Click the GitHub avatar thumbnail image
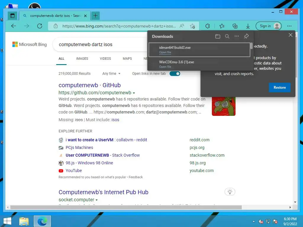303x227 pixels. pyautogui.click(x=224, y=106)
